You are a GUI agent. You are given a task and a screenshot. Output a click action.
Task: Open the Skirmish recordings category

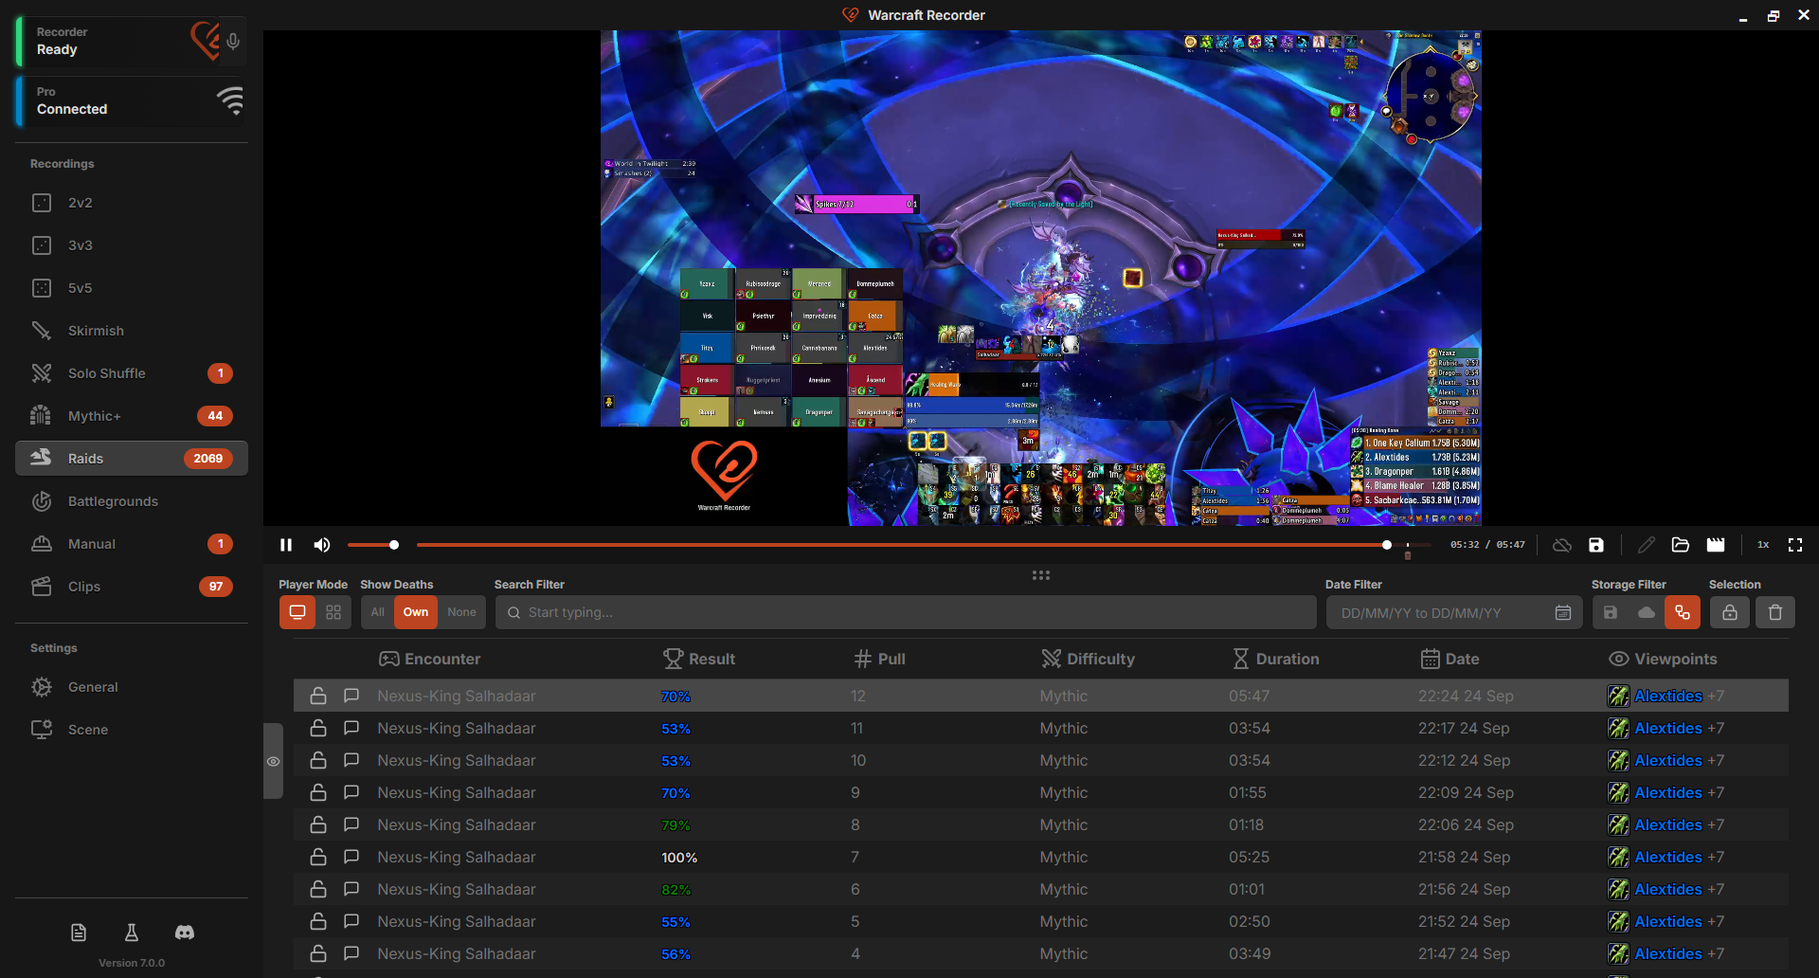coord(132,331)
